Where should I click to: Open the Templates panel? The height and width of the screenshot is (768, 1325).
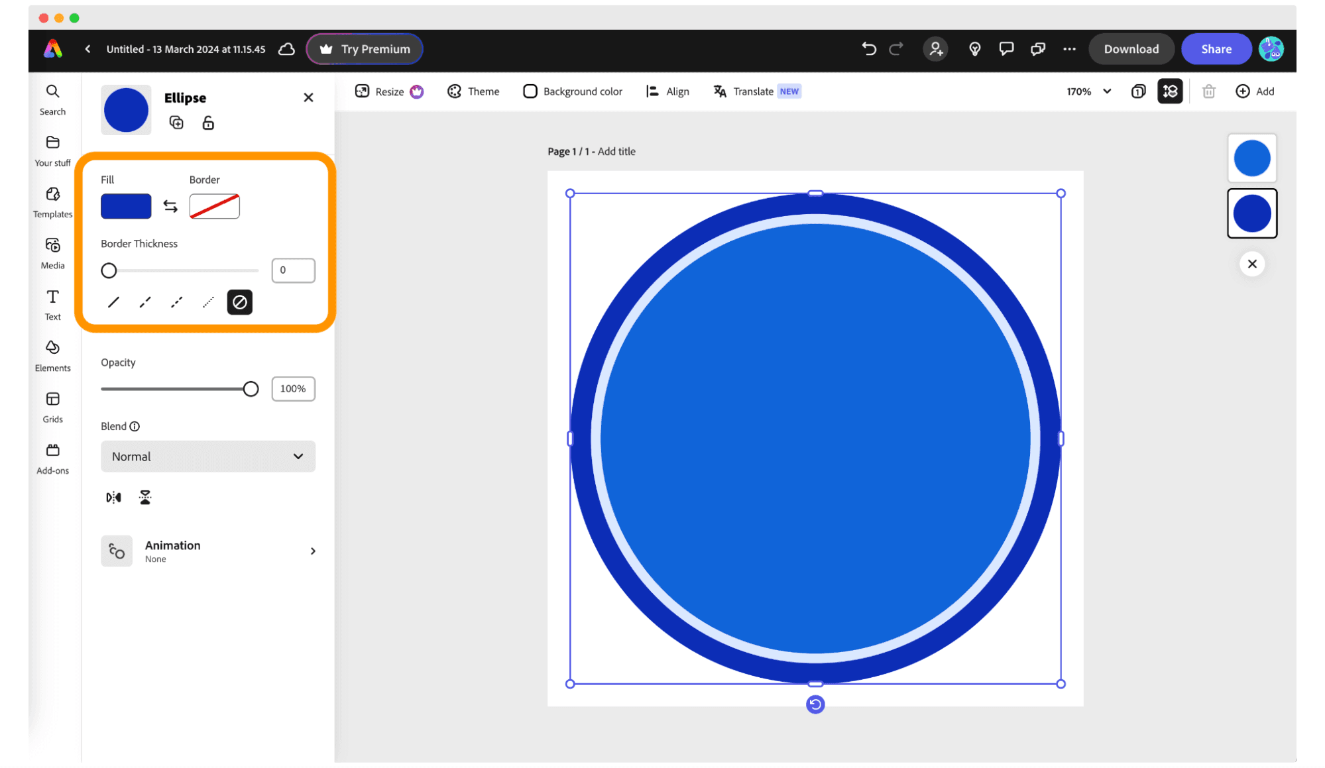point(52,203)
